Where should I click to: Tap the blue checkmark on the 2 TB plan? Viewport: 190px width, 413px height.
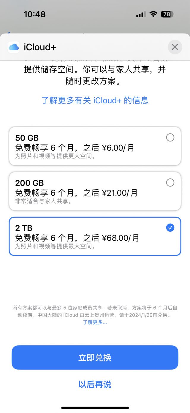[x=170, y=228]
